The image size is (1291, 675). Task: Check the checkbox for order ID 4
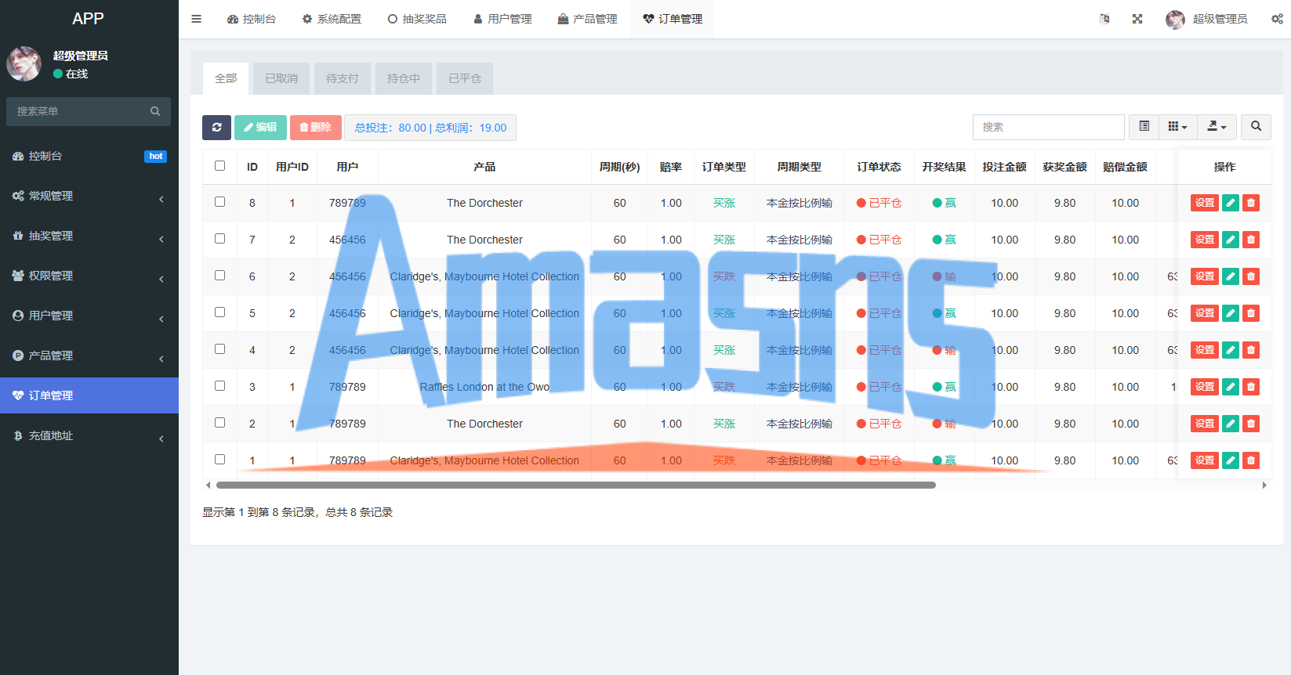[219, 349]
